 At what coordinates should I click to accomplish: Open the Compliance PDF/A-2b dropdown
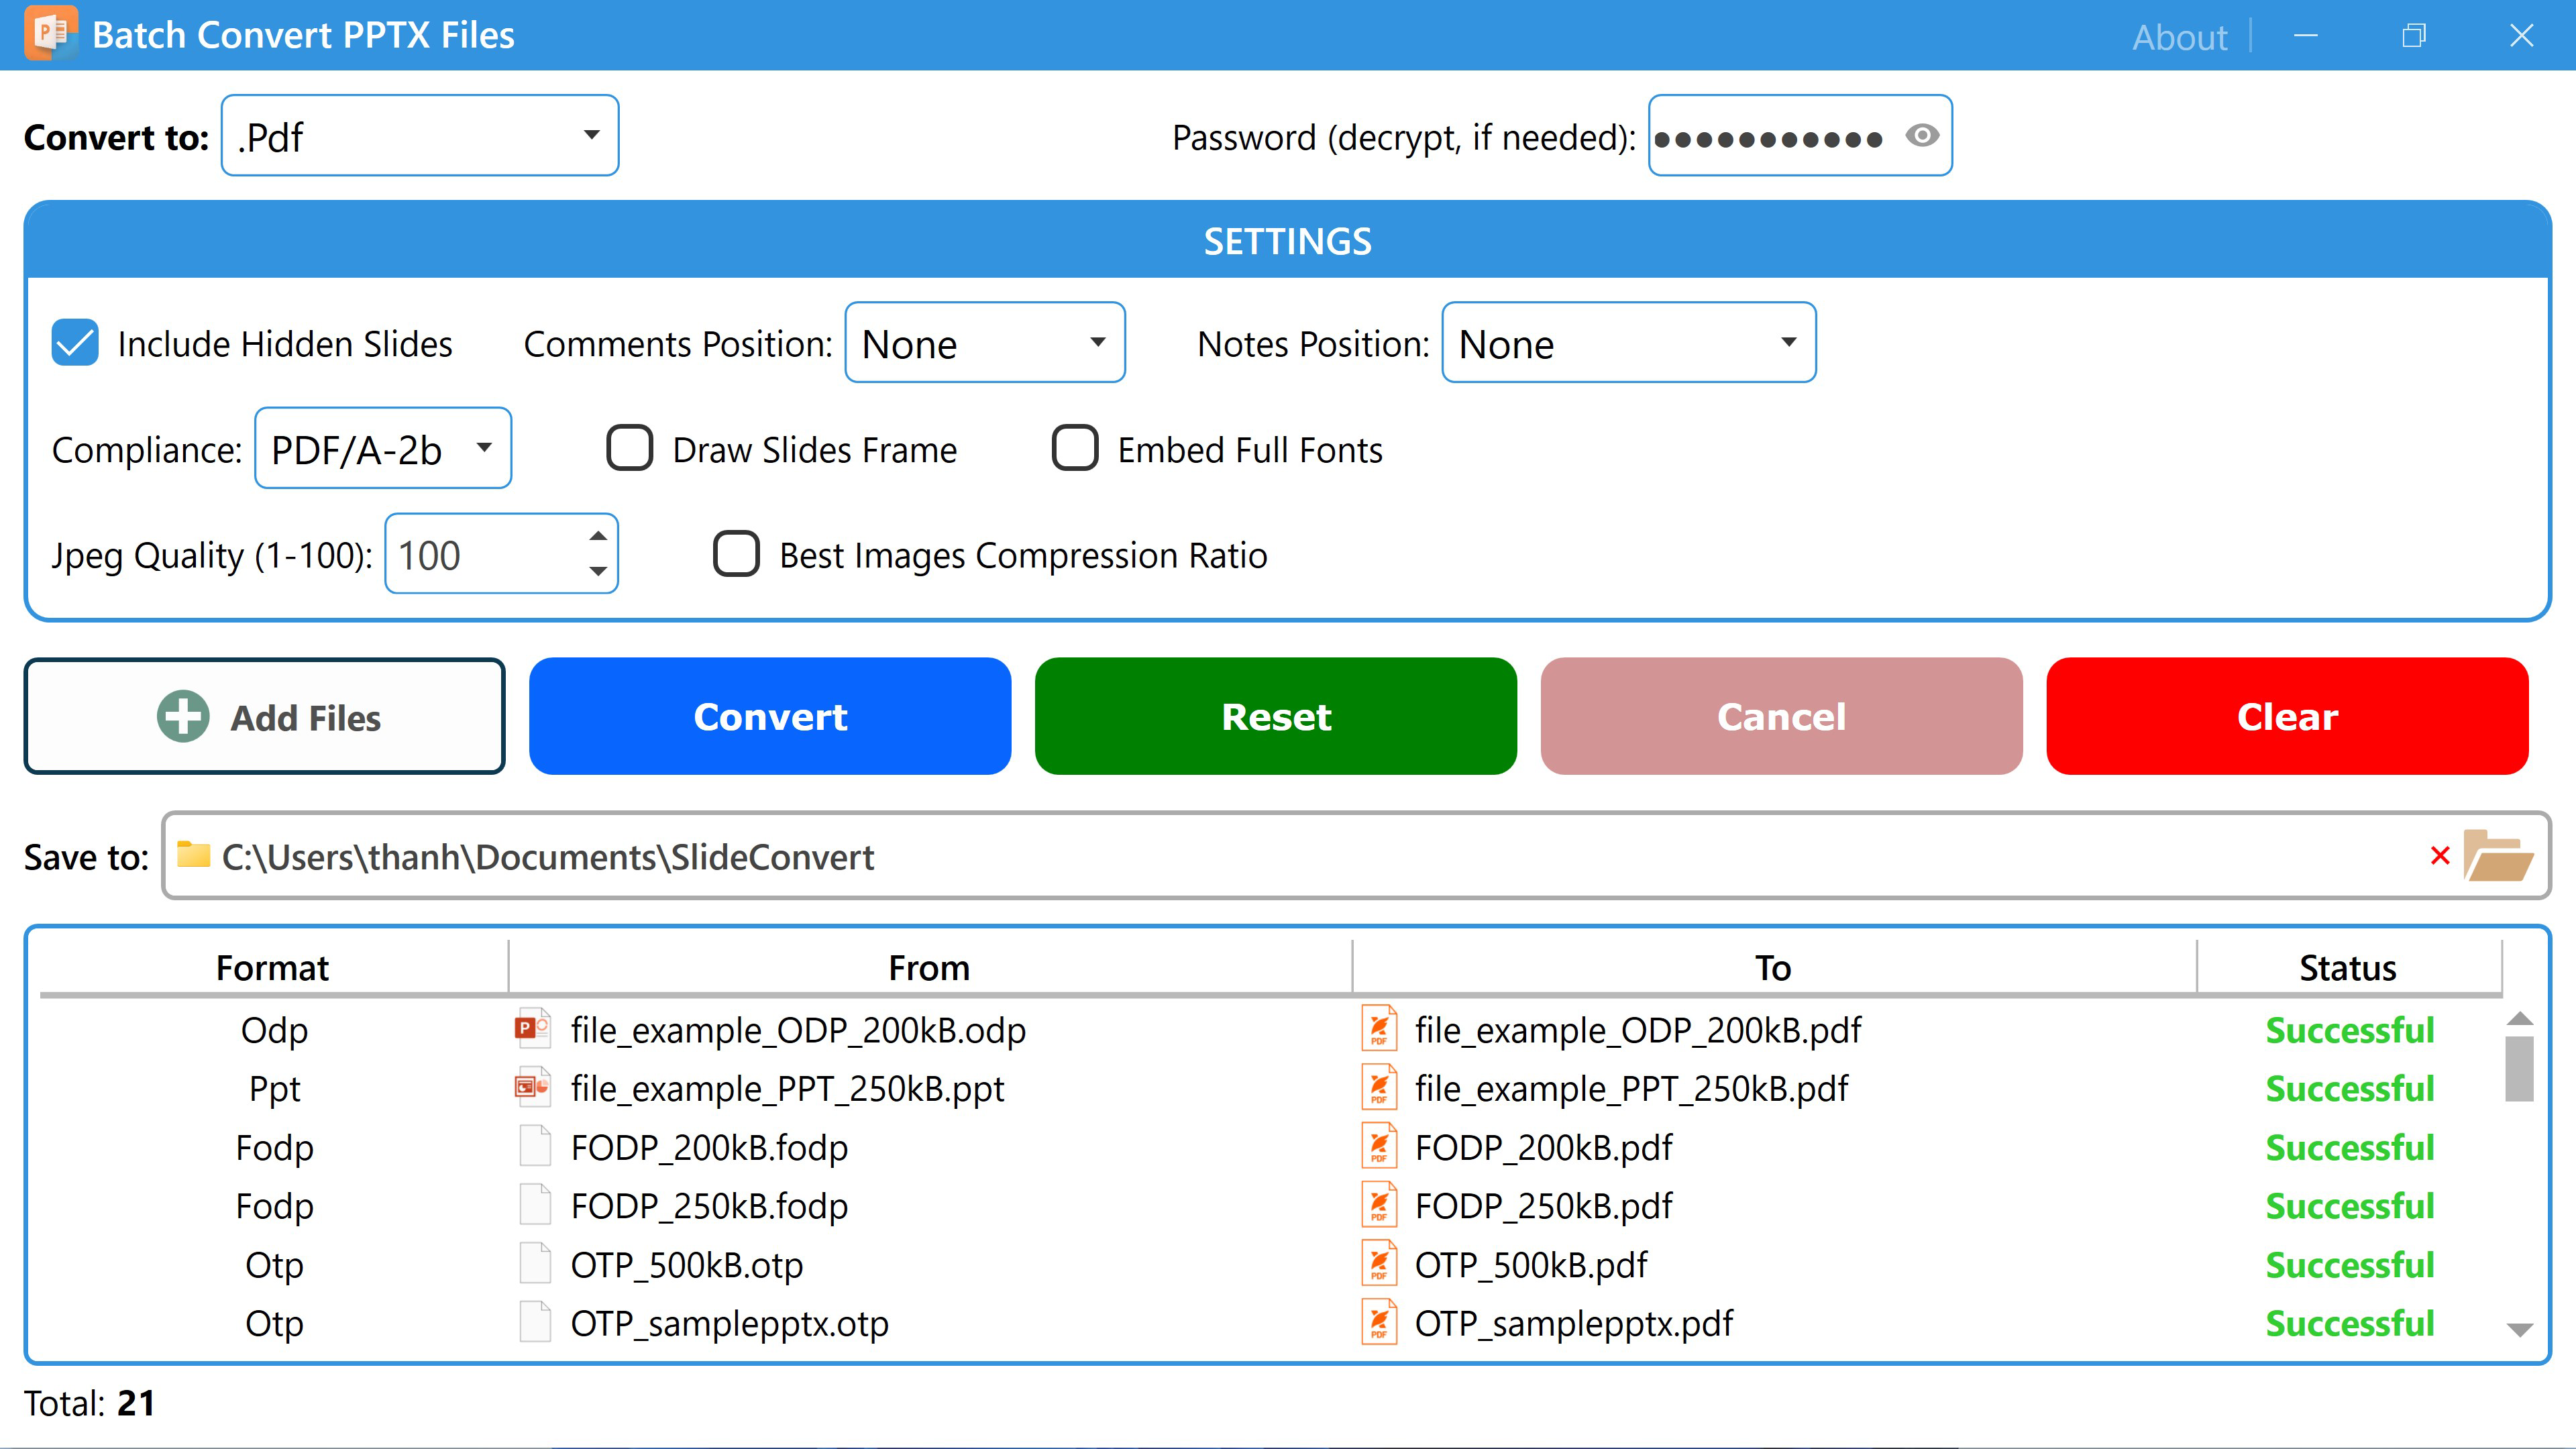click(x=383, y=448)
